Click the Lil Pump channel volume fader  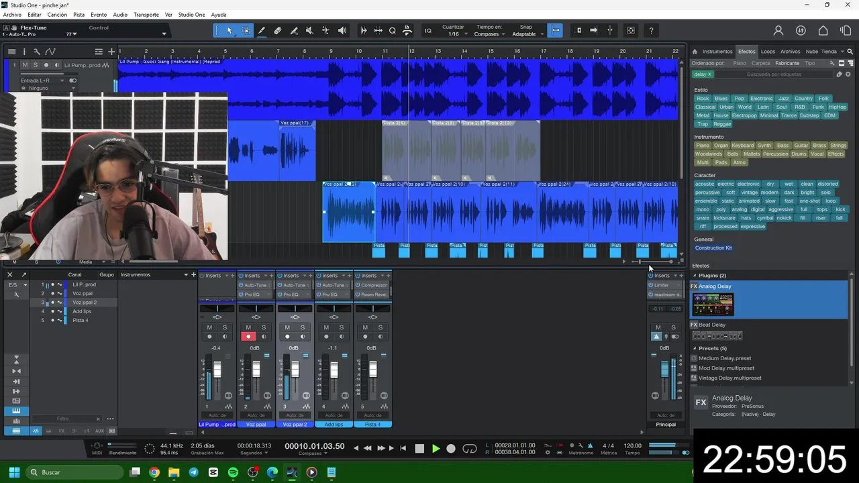point(217,370)
